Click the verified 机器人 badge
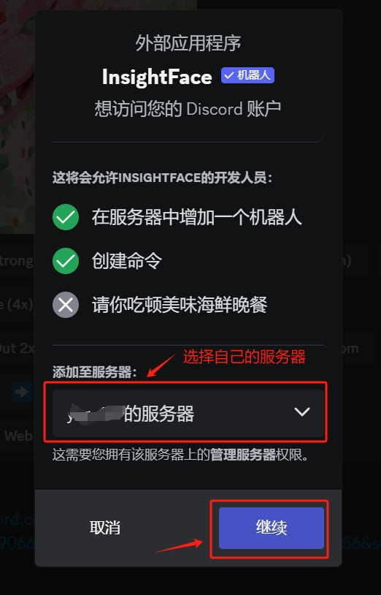Viewport: 381px width, 595px height. pos(247,75)
